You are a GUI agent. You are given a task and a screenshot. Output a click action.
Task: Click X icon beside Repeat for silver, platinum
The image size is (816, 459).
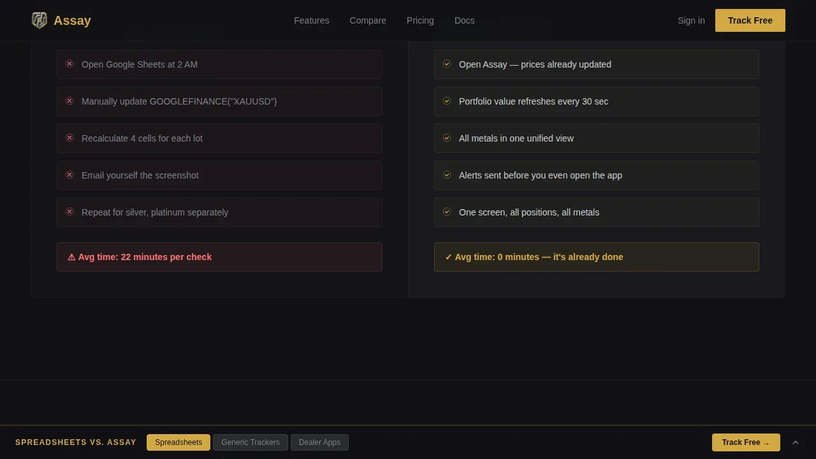(69, 212)
